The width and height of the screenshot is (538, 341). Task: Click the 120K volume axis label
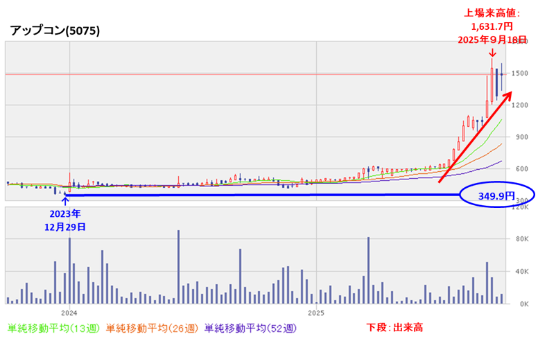pos(520,207)
